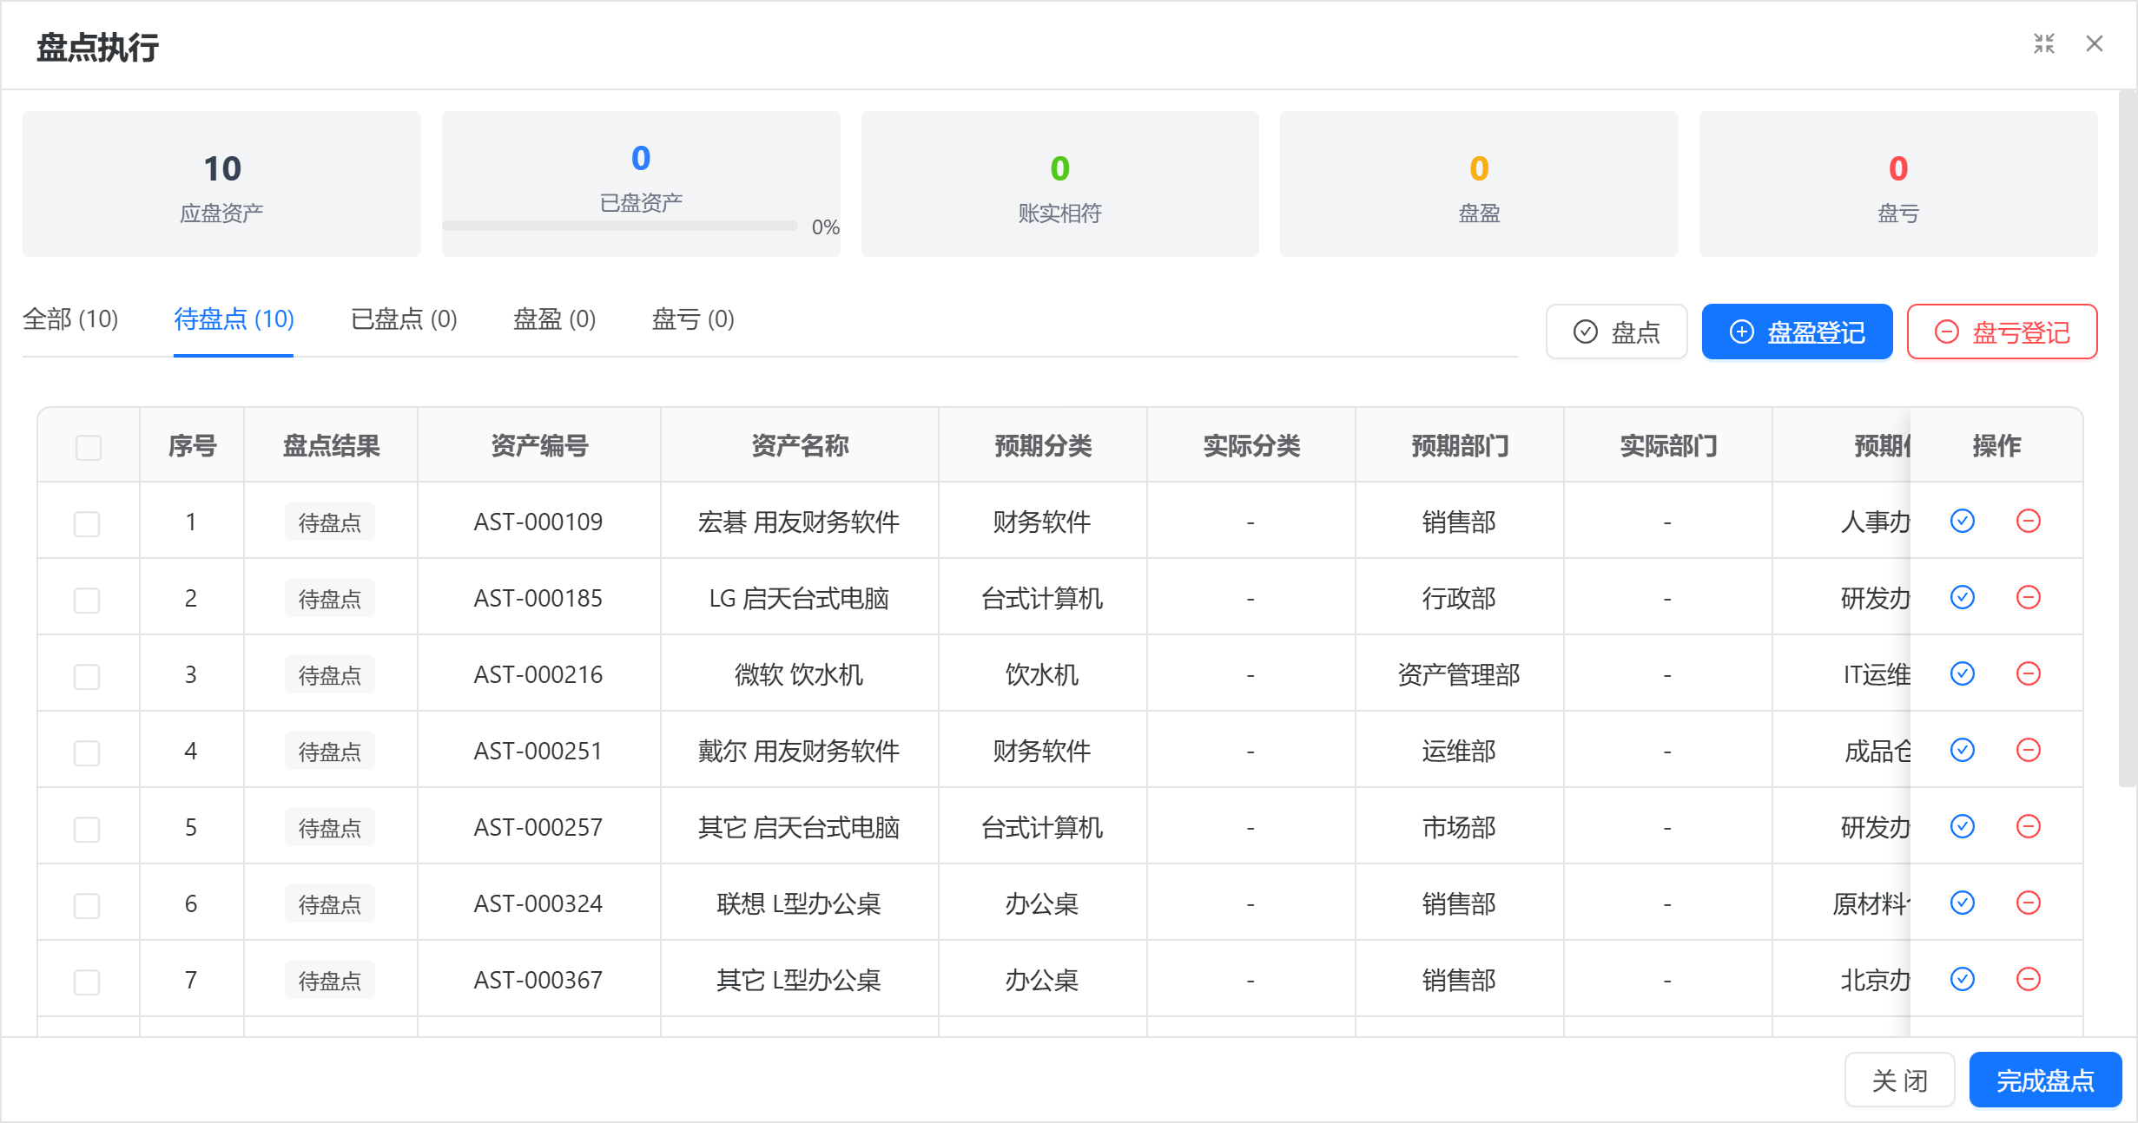
Task: Check the row 4 checkbox for AST-000251
Action: click(x=87, y=752)
